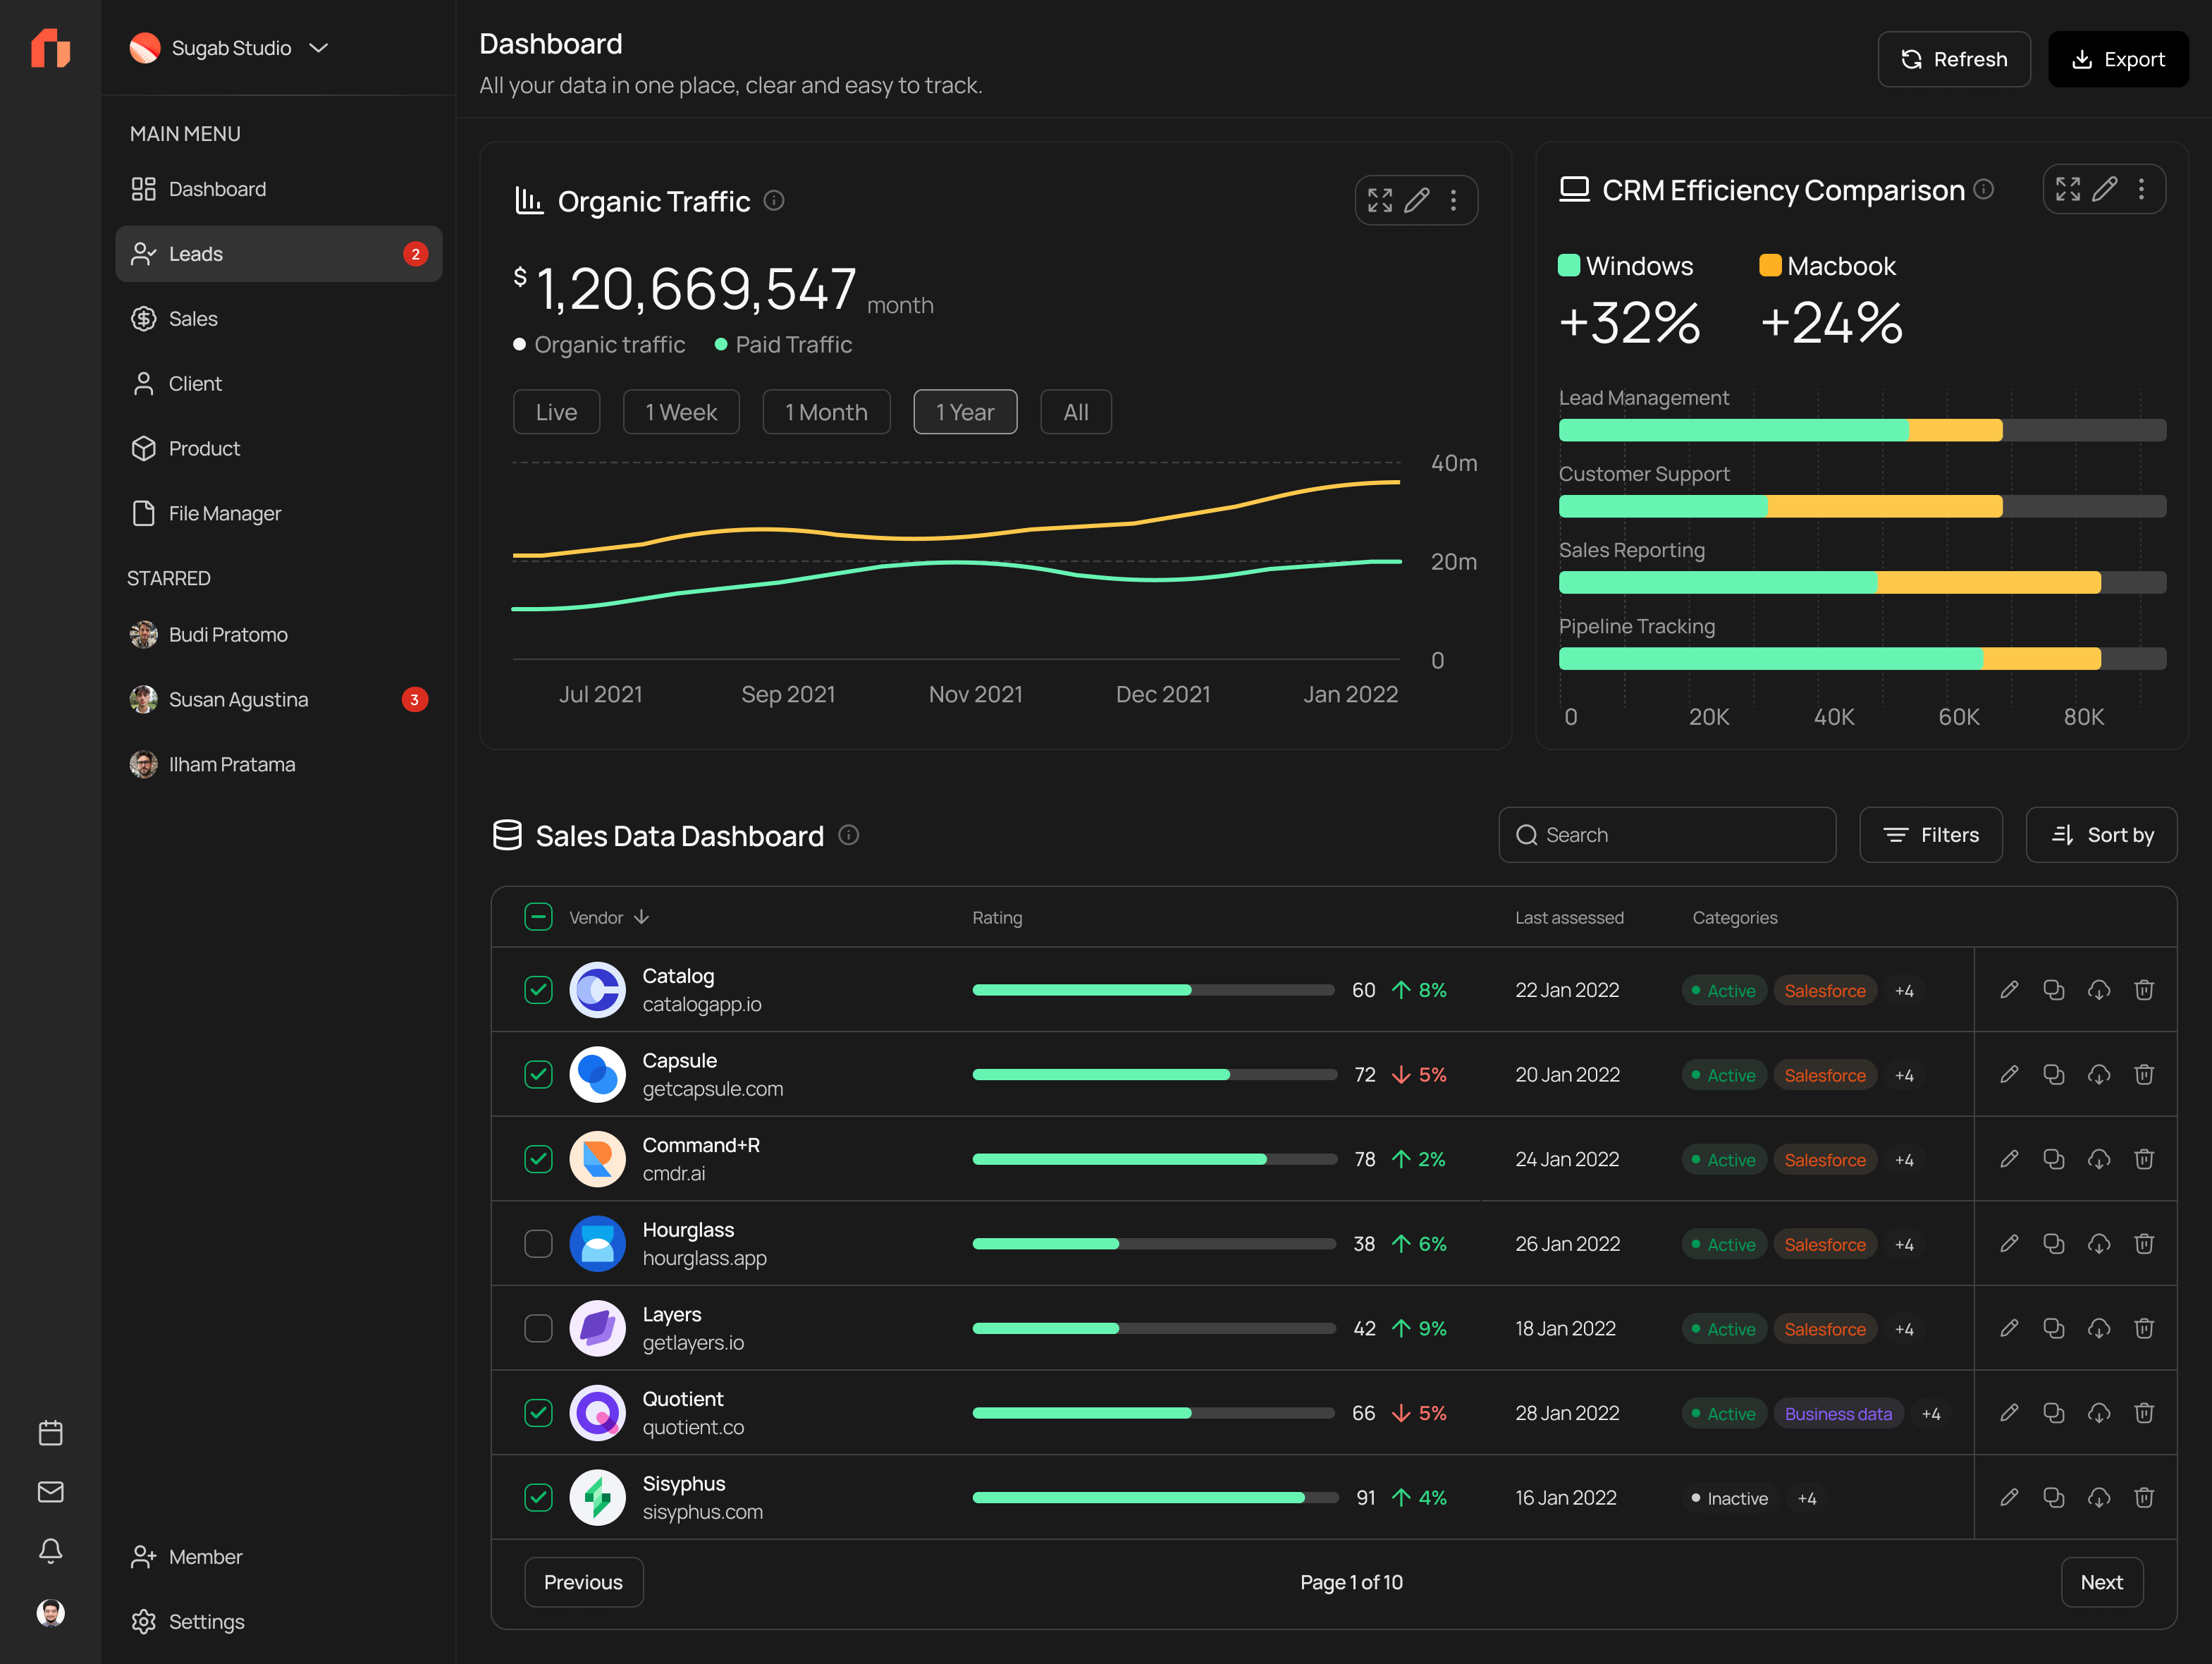The image size is (2212, 1664).
Task: Download data for the Hourglass vendor
Action: click(2099, 1243)
